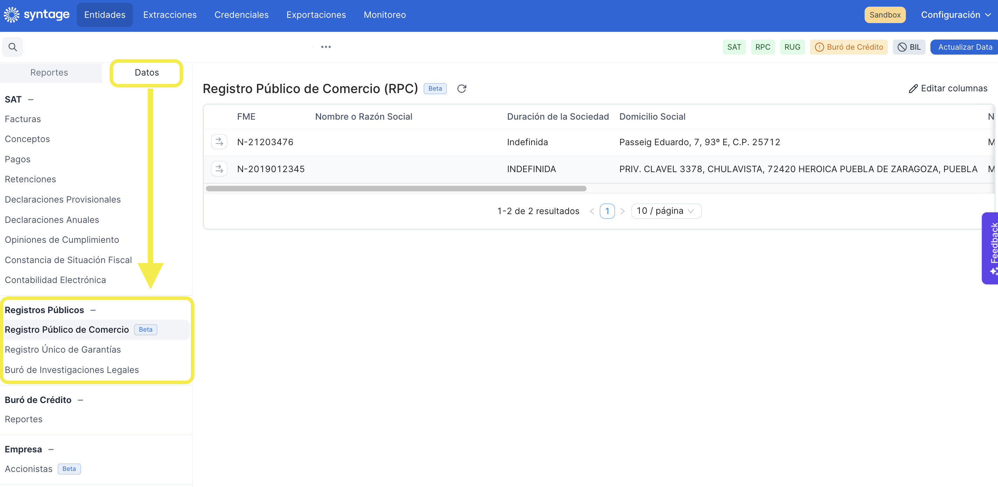Open Exportaciones in the top nav
The image size is (998, 487).
[316, 15]
